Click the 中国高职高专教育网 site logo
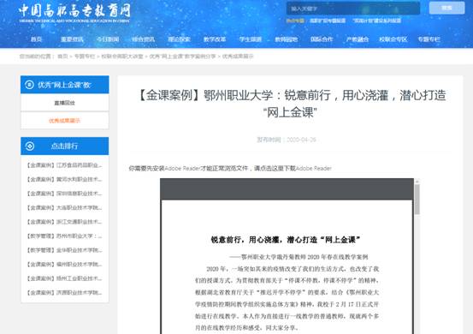This screenshot has height=334, width=473. [74, 13]
